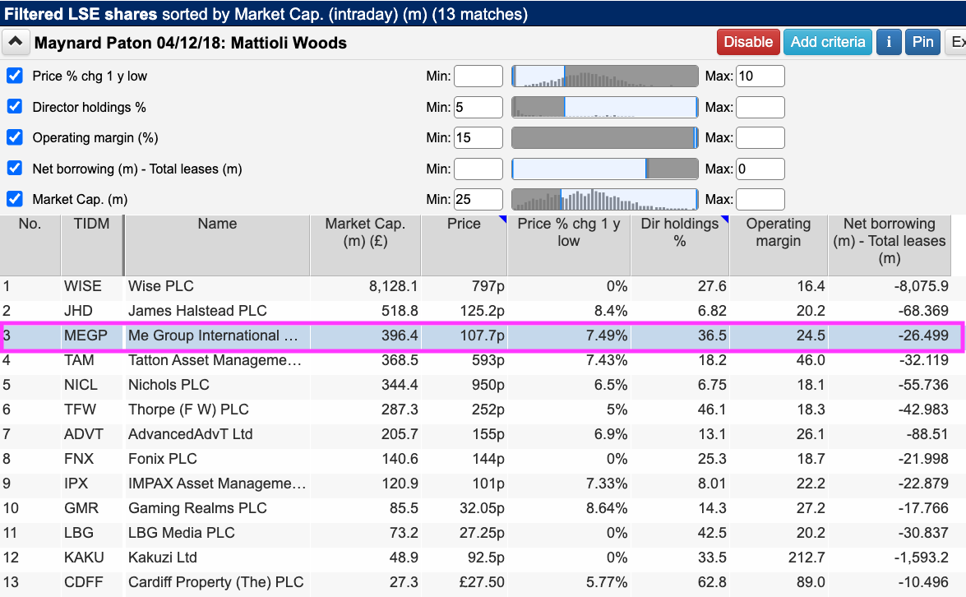Click the Operating margin range slider

coord(605,138)
